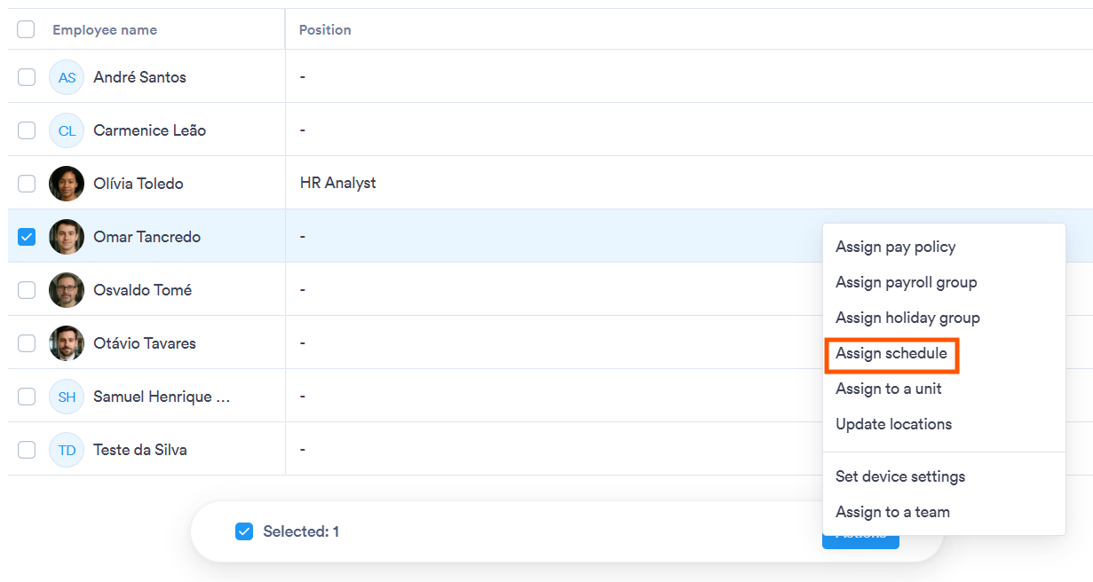Select Assign to a team
The width and height of the screenshot is (1093, 582).
pos(892,512)
